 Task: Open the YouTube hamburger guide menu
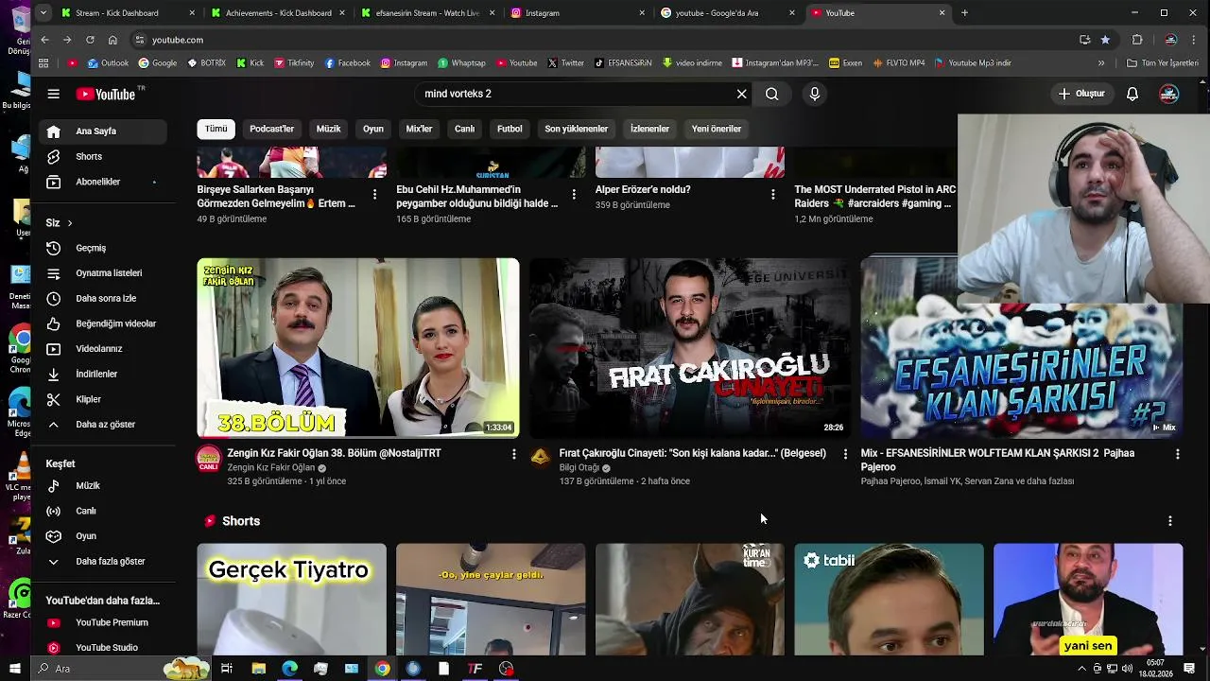point(54,94)
